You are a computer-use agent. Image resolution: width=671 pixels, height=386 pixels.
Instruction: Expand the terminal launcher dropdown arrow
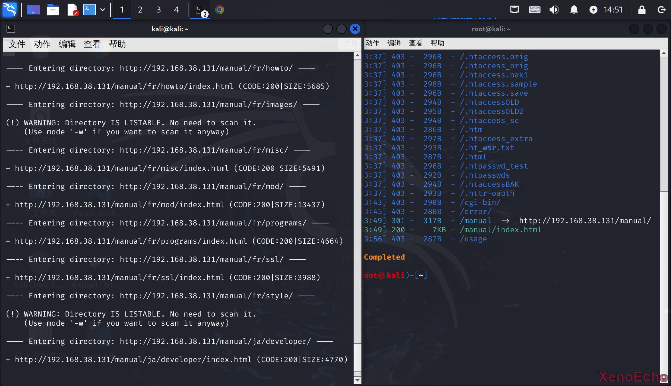[x=103, y=10]
